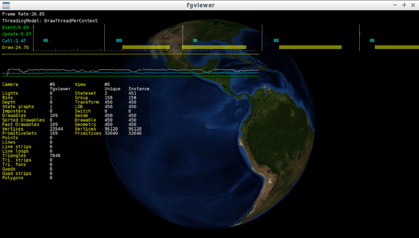Minimize the fgviewer window
419x238 pixels.
pyautogui.click(x=395, y=5)
